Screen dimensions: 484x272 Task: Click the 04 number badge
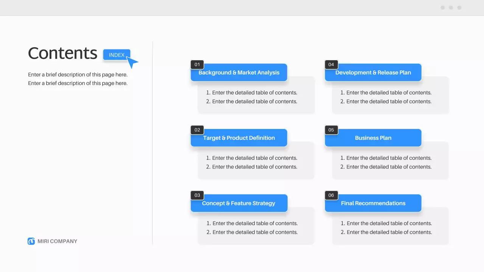point(331,65)
